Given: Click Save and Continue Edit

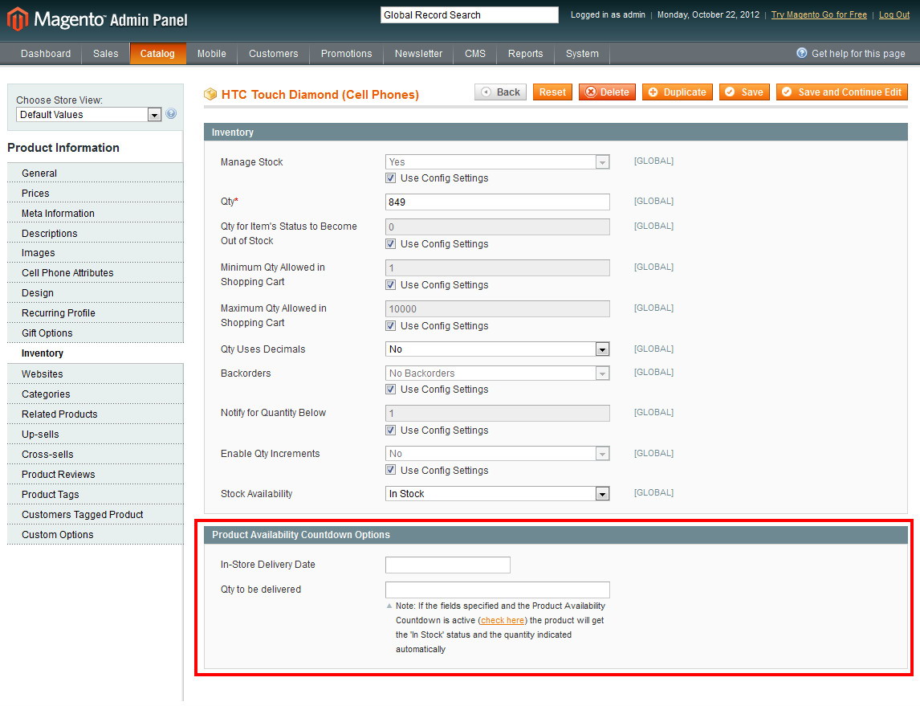Looking at the screenshot, I should (841, 92).
